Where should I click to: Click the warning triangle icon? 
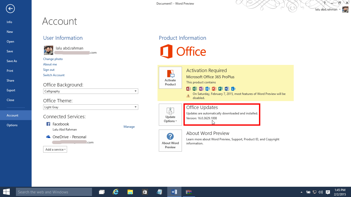(x=188, y=96)
